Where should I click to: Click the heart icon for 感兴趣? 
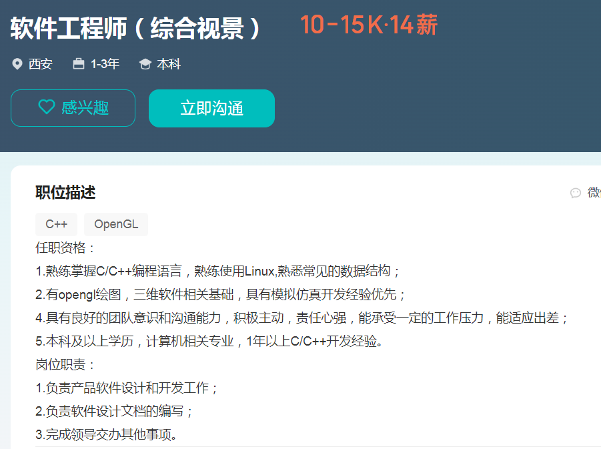(x=47, y=107)
